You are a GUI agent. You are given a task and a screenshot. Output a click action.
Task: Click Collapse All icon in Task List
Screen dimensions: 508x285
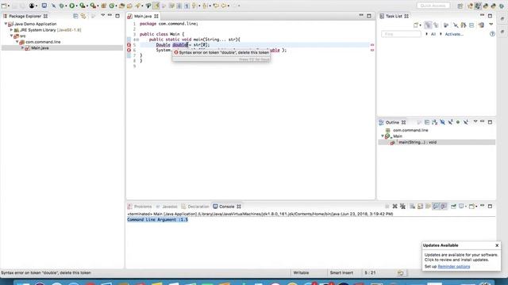[471, 25]
